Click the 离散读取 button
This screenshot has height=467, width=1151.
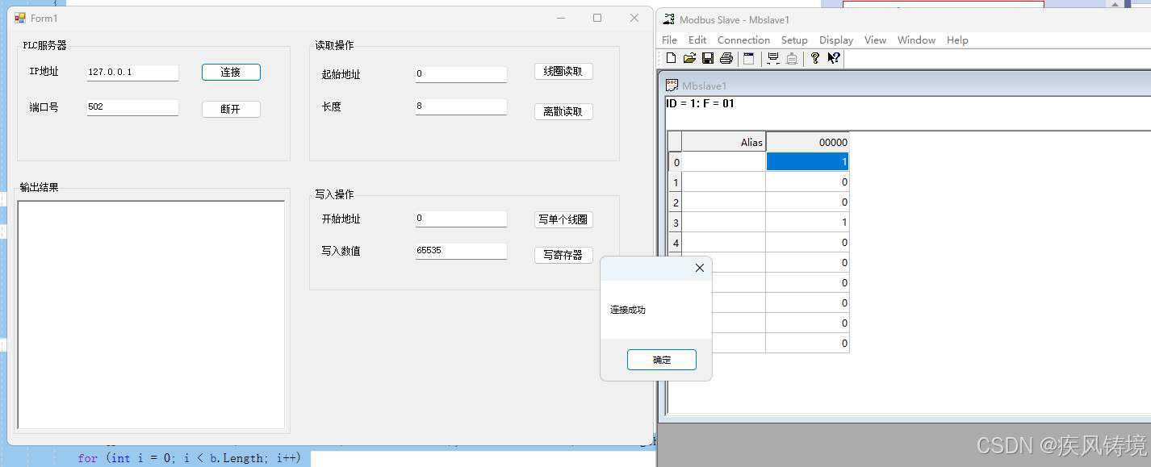pos(563,111)
